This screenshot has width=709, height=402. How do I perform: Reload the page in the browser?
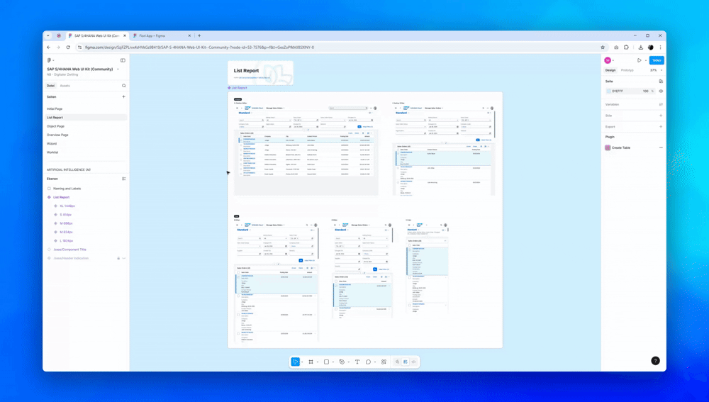click(x=68, y=47)
